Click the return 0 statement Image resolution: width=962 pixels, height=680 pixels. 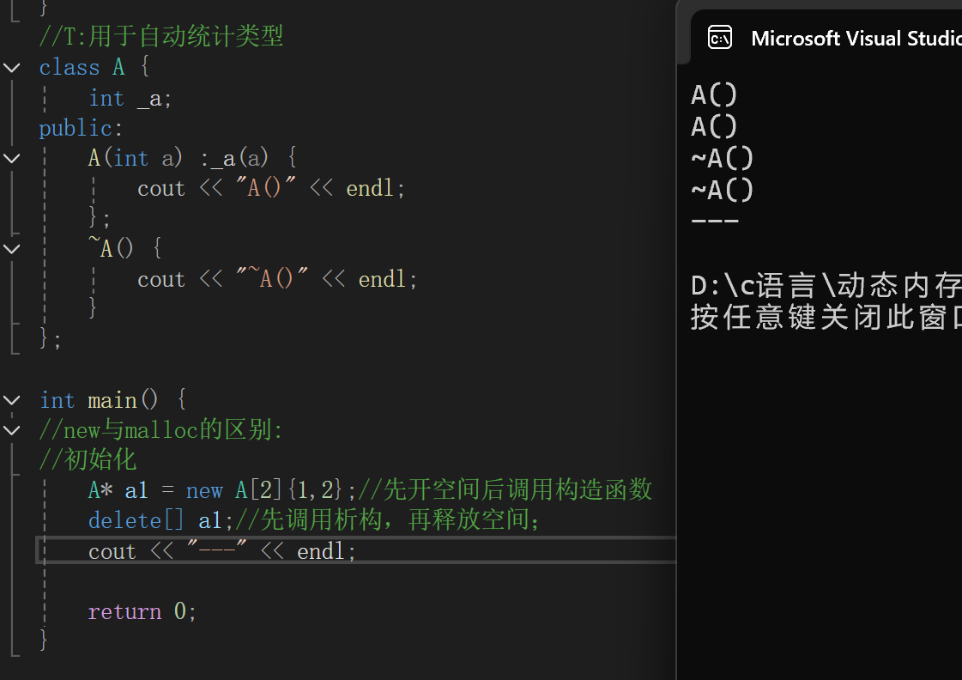(140, 610)
